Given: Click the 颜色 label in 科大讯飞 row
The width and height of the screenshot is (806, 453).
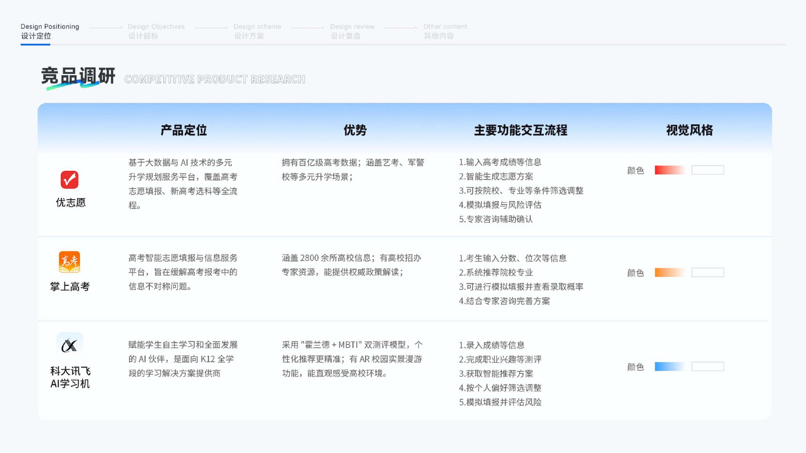Looking at the screenshot, I should click(x=636, y=367).
